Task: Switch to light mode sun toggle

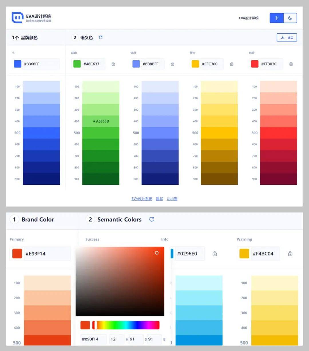Action: tap(276, 18)
